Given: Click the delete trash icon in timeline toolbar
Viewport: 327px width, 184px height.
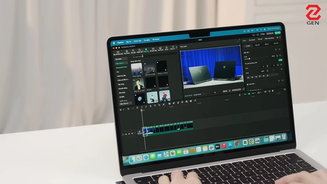Looking at the screenshot, I should 150,106.
